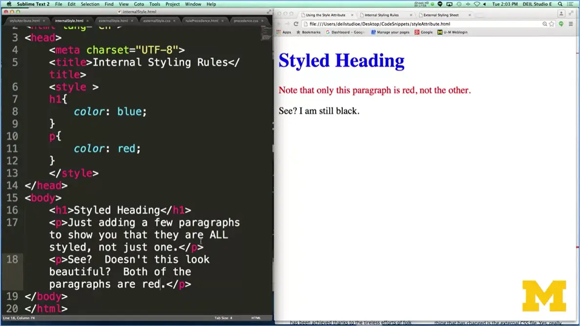
Task: Click the zoom magnifier icon in address bar
Action: pyautogui.click(x=545, y=24)
